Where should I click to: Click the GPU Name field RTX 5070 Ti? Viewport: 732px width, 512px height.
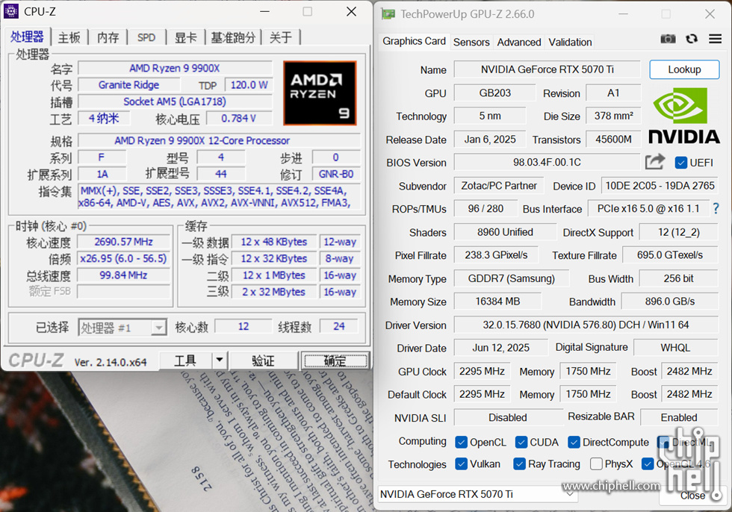click(x=547, y=69)
